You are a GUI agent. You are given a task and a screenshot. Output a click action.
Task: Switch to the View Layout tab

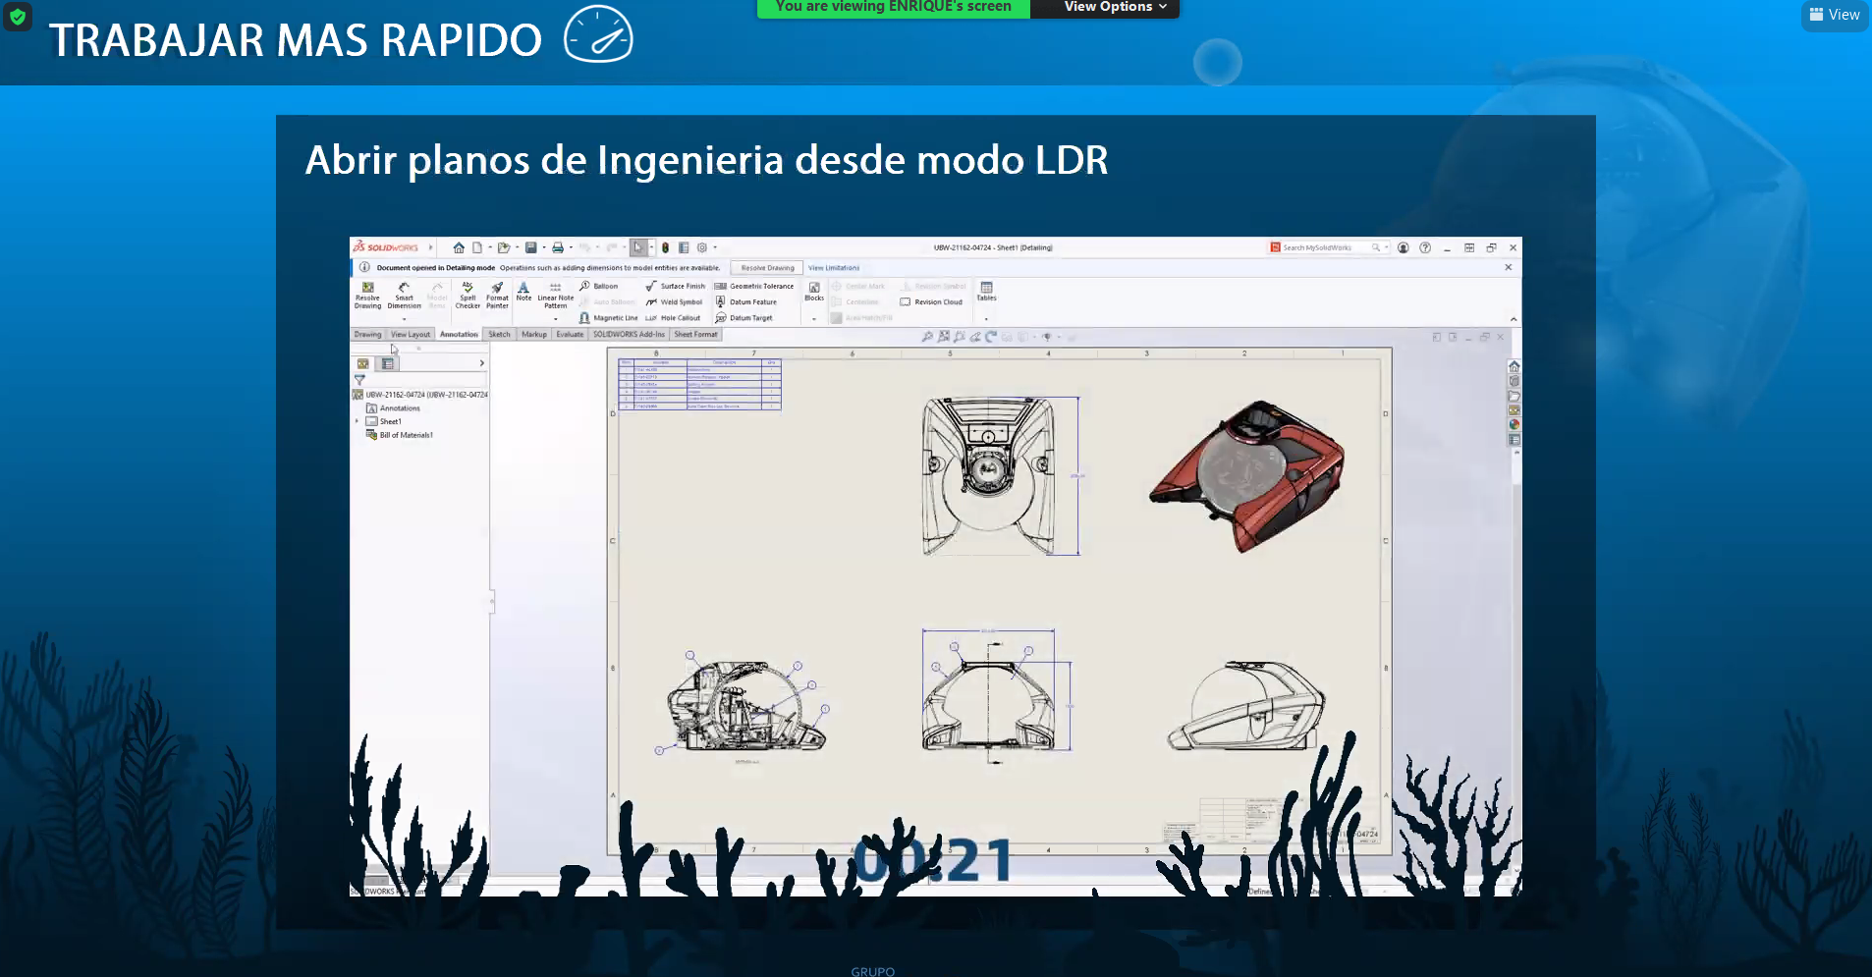pos(411,335)
